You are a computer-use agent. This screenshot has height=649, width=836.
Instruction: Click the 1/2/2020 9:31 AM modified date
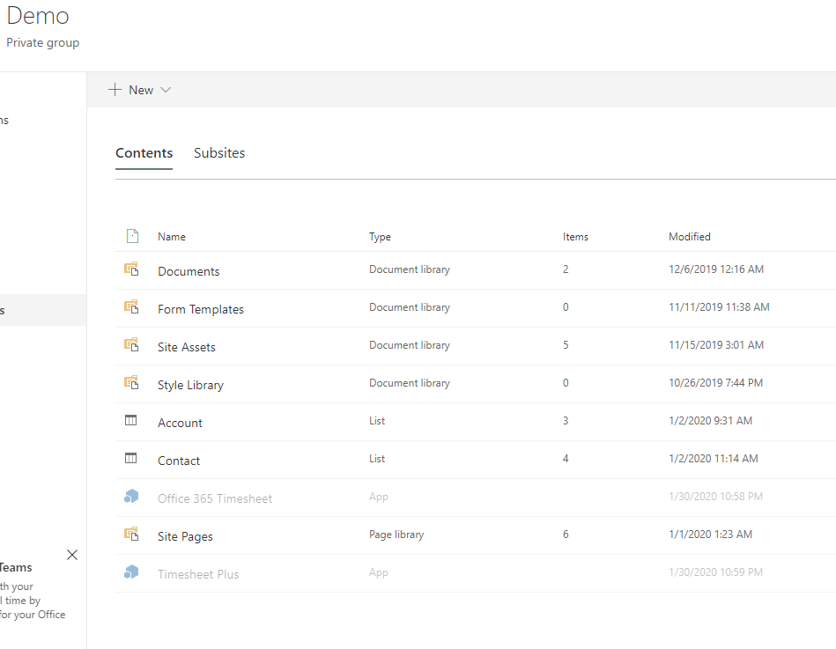[710, 420]
